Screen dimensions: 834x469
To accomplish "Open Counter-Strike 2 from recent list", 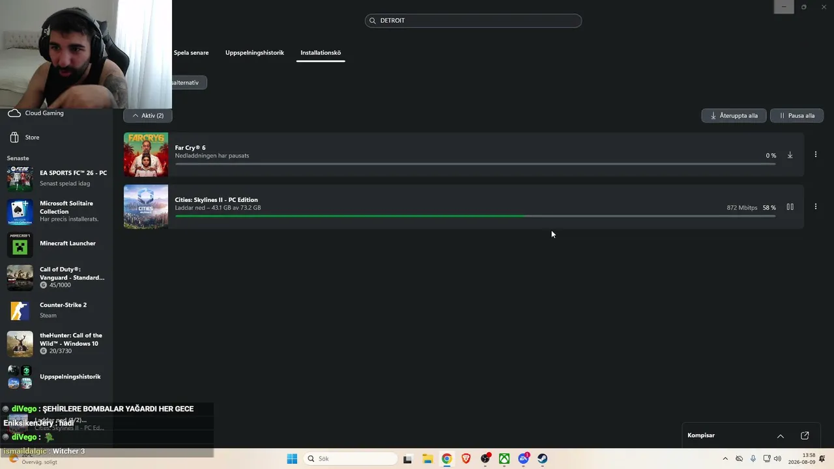I will coord(57,310).
